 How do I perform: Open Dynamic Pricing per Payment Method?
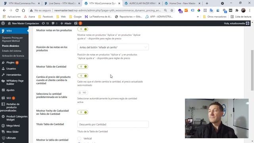point(12,39)
